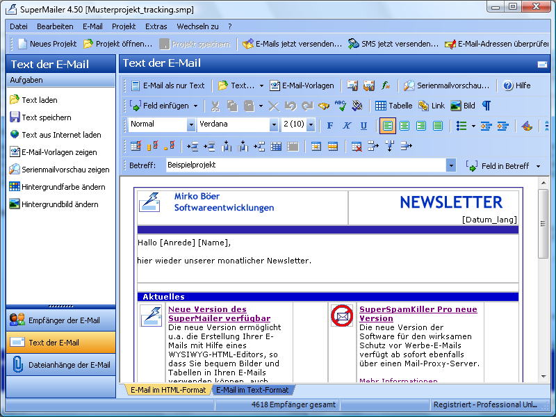Expand the Paste options dropdown arrow
Screen dimensions: 556x417
pyautogui.click(x=261, y=106)
